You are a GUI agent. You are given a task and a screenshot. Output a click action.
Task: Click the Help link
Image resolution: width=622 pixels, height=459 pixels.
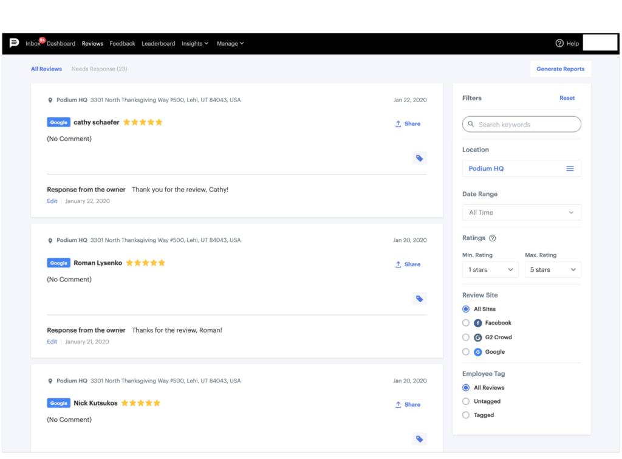coord(572,44)
